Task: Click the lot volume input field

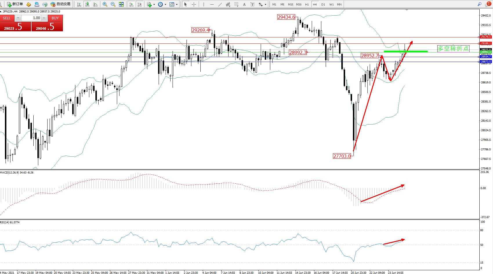Action: (x=31, y=18)
